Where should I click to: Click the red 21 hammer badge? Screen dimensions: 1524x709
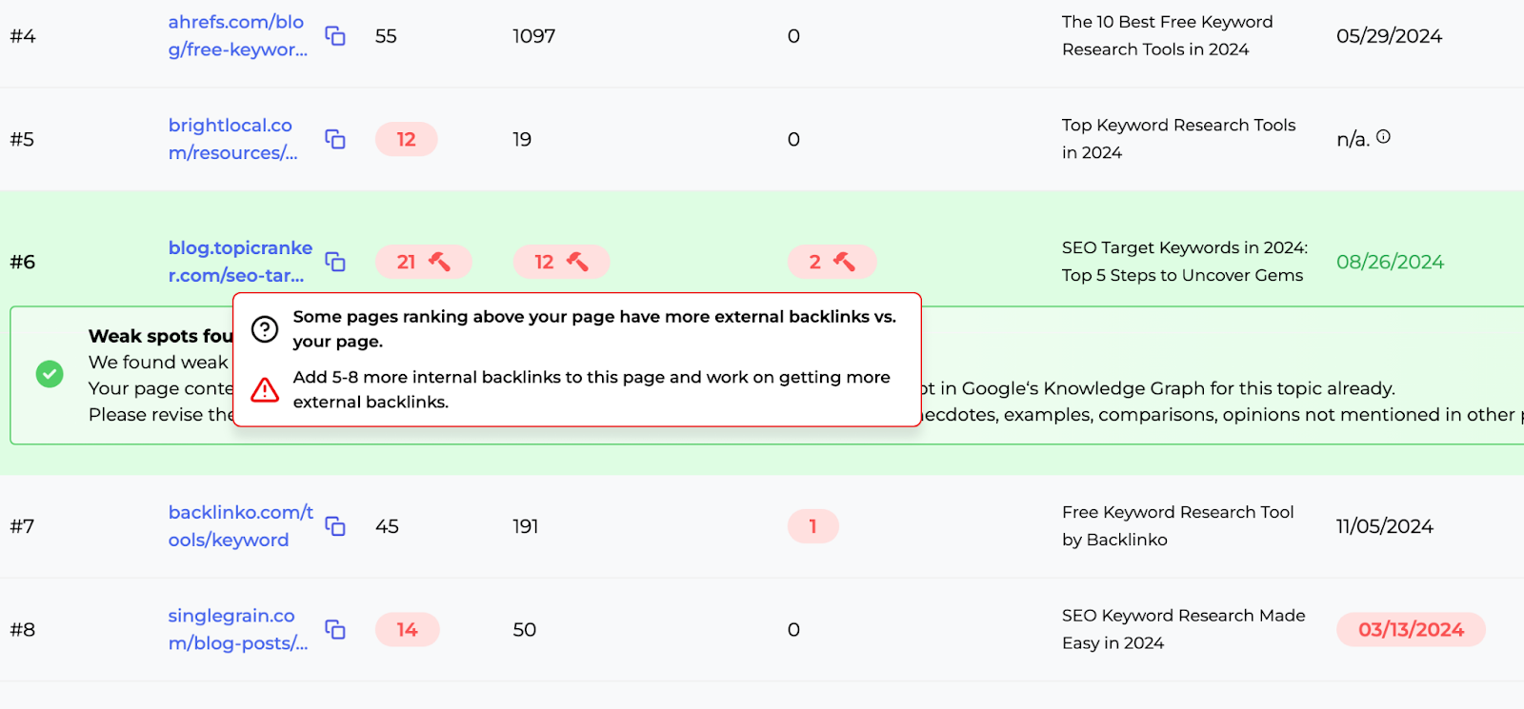(x=423, y=262)
